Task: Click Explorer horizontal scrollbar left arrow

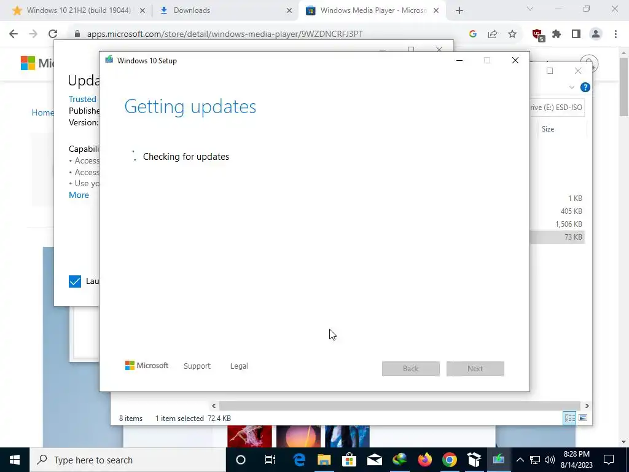Action: coord(214,406)
